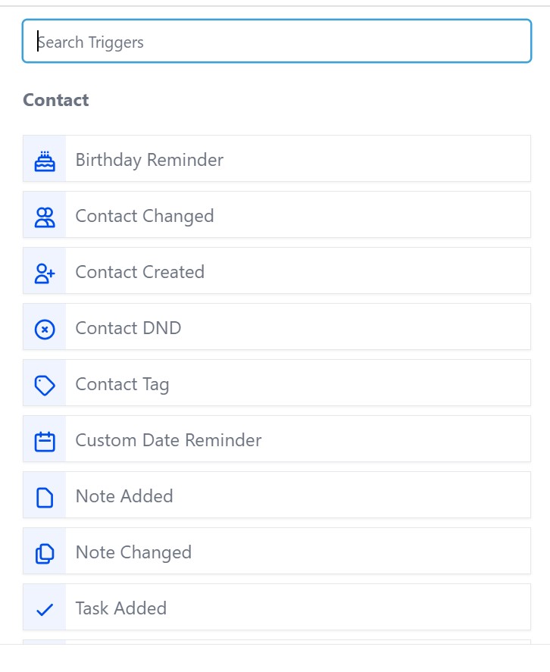This screenshot has height=672, width=550.
Task: Click the birthday cake icon
Action: [45, 160]
